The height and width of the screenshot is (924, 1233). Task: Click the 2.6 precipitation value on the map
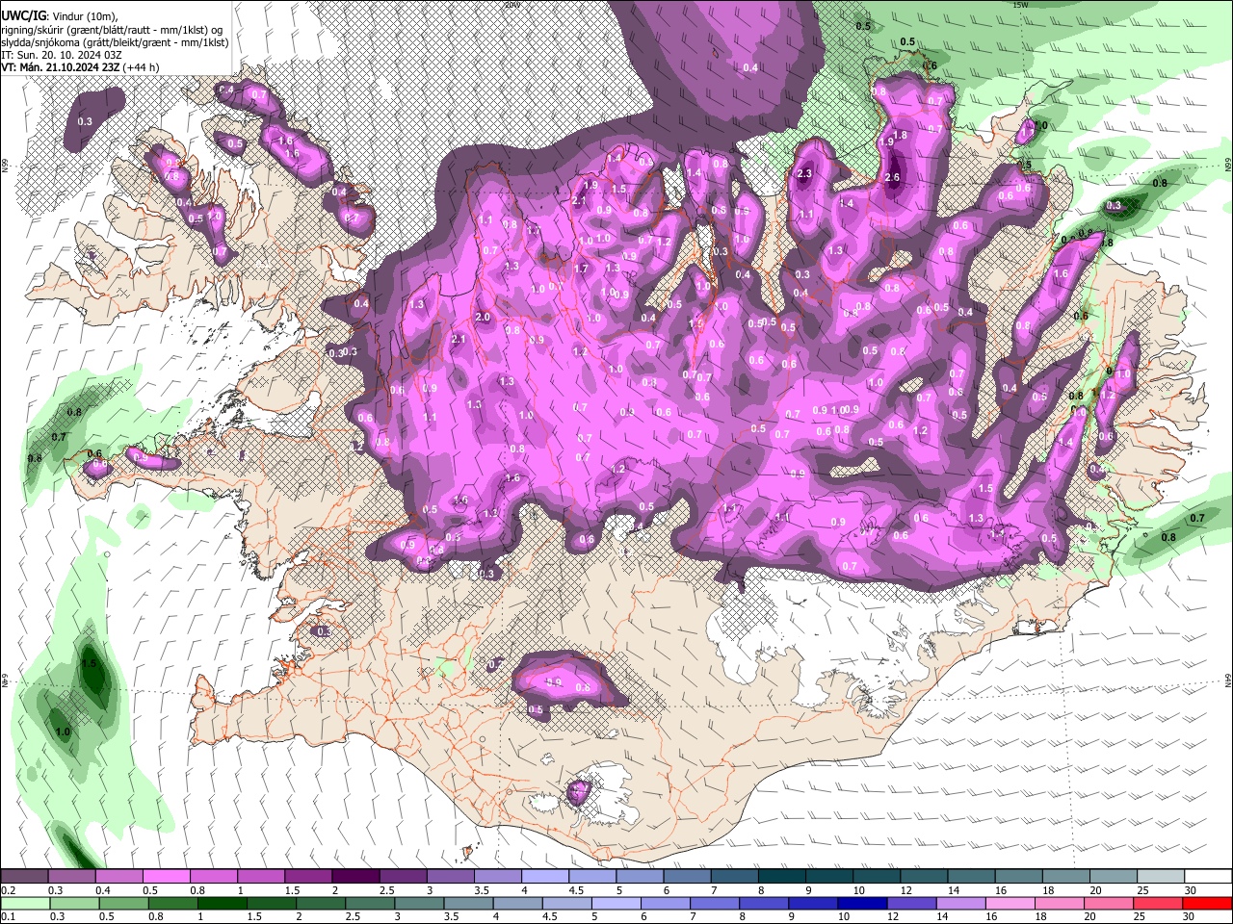click(892, 177)
